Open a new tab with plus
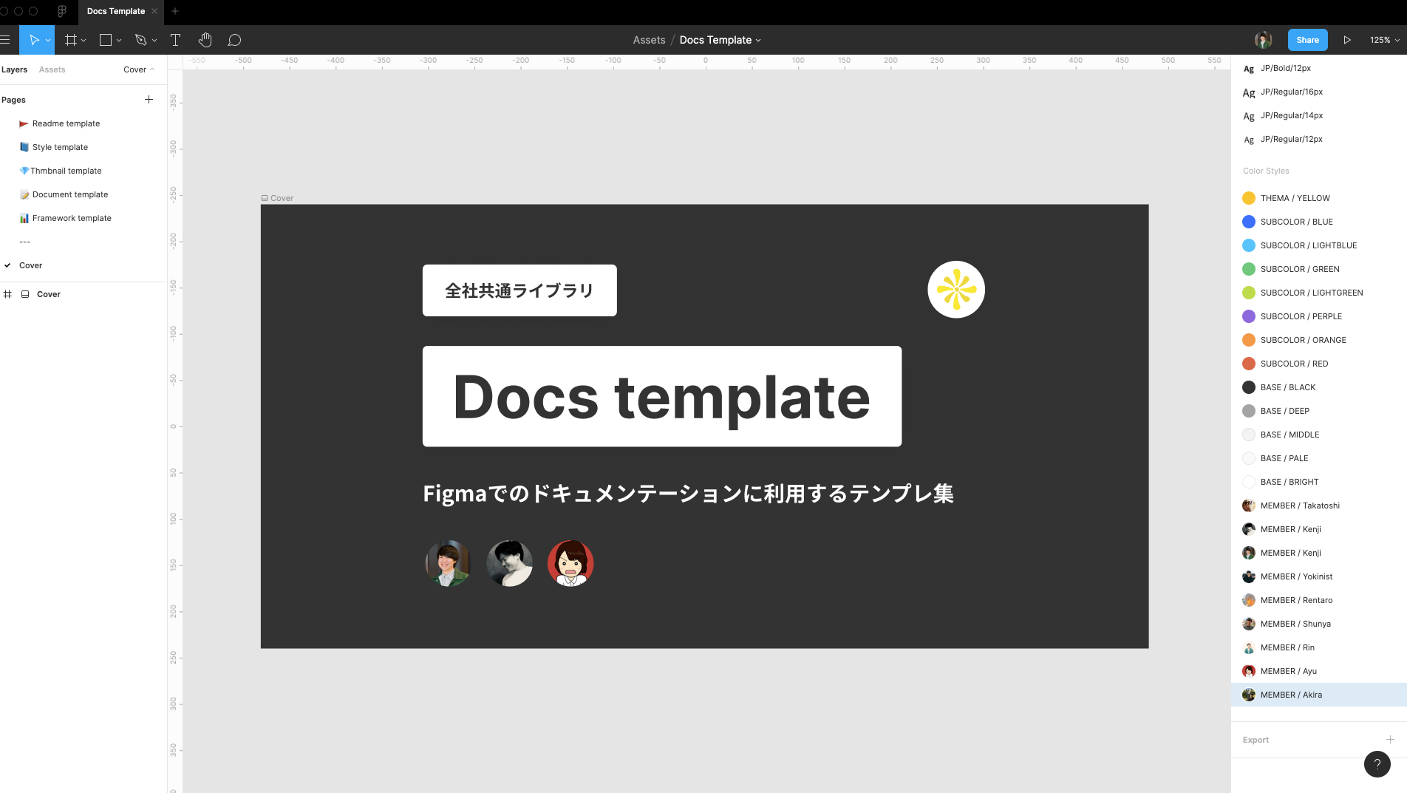1407x793 pixels. coord(175,11)
